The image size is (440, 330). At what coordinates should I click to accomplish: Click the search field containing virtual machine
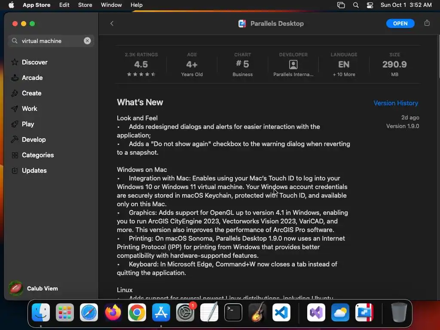coord(51,41)
